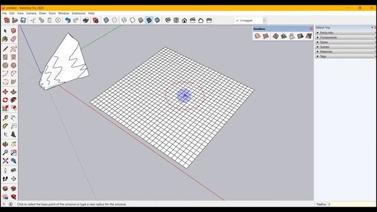This screenshot has height=212, width=377.
Task: Enable Wireframe face style
Action: pyautogui.click(x=124, y=21)
